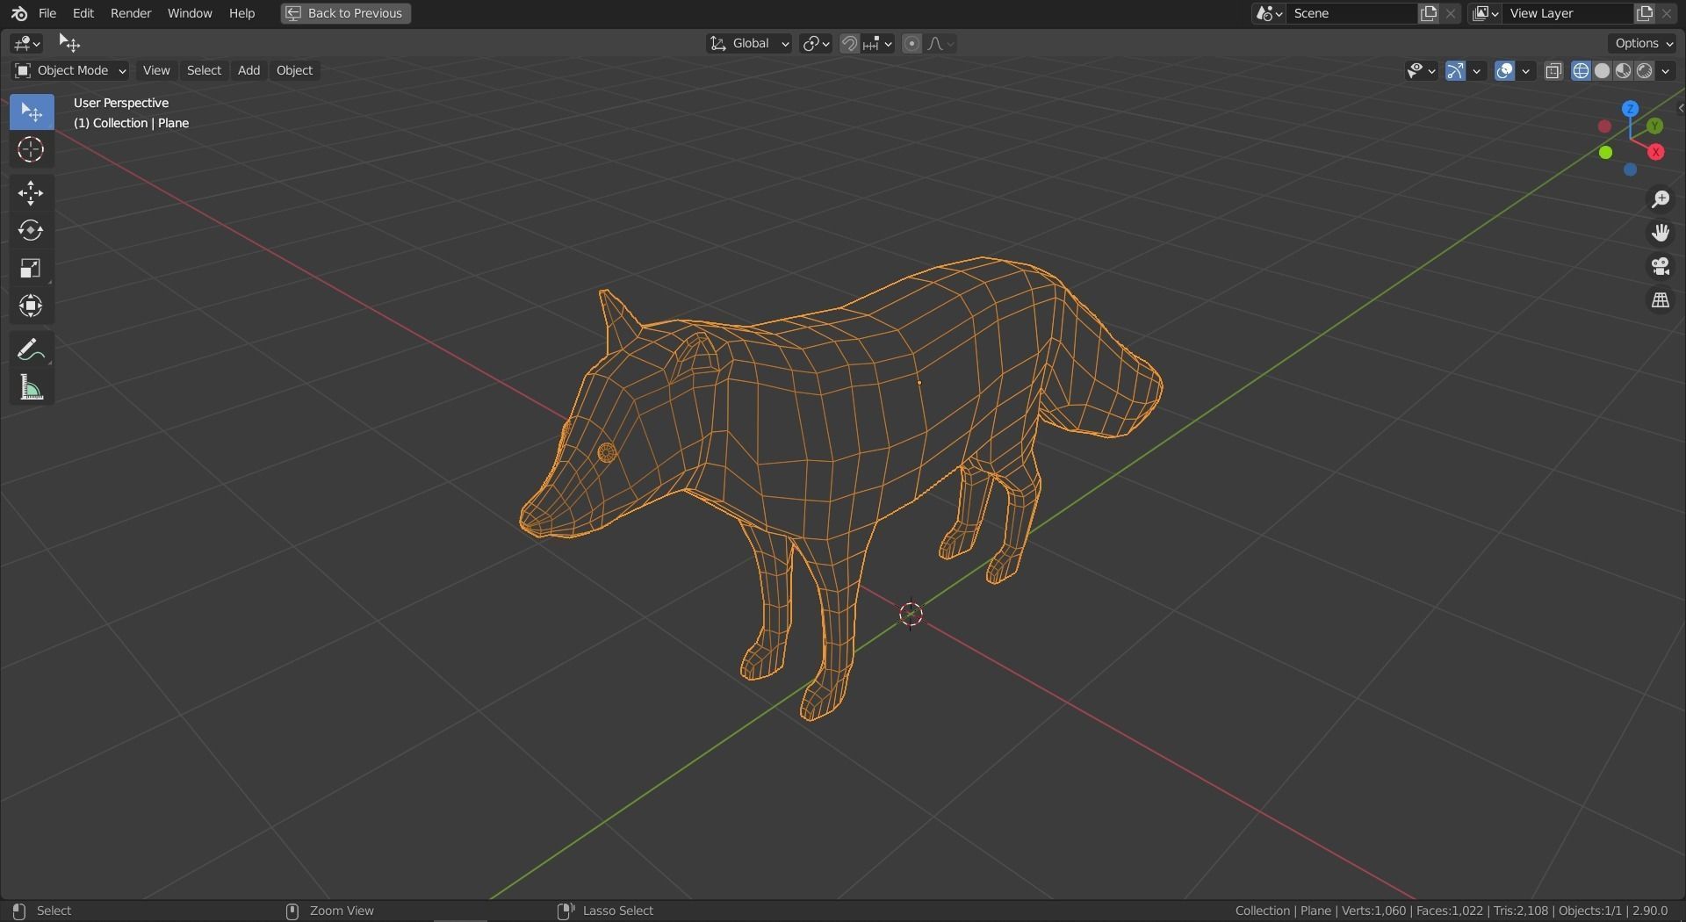This screenshot has height=922, width=1686.
Task: Click the red X axis on the gizmo
Action: pos(1656,153)
